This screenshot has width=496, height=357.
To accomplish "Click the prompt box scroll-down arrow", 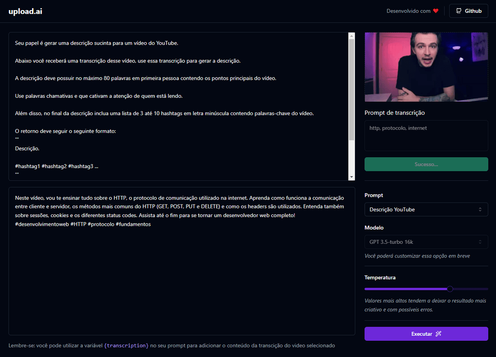I will tap(352, 177).
